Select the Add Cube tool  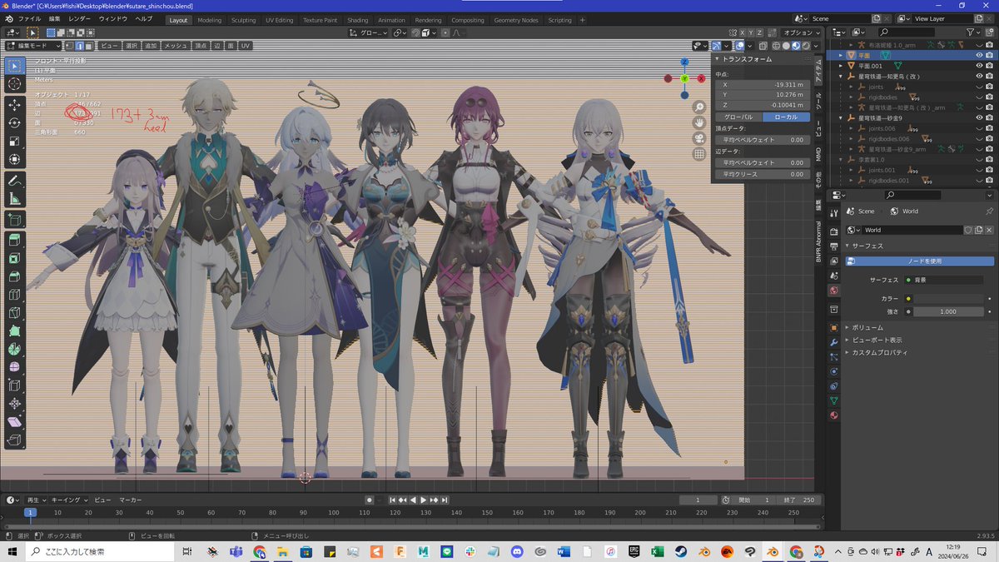click(15, 220)
